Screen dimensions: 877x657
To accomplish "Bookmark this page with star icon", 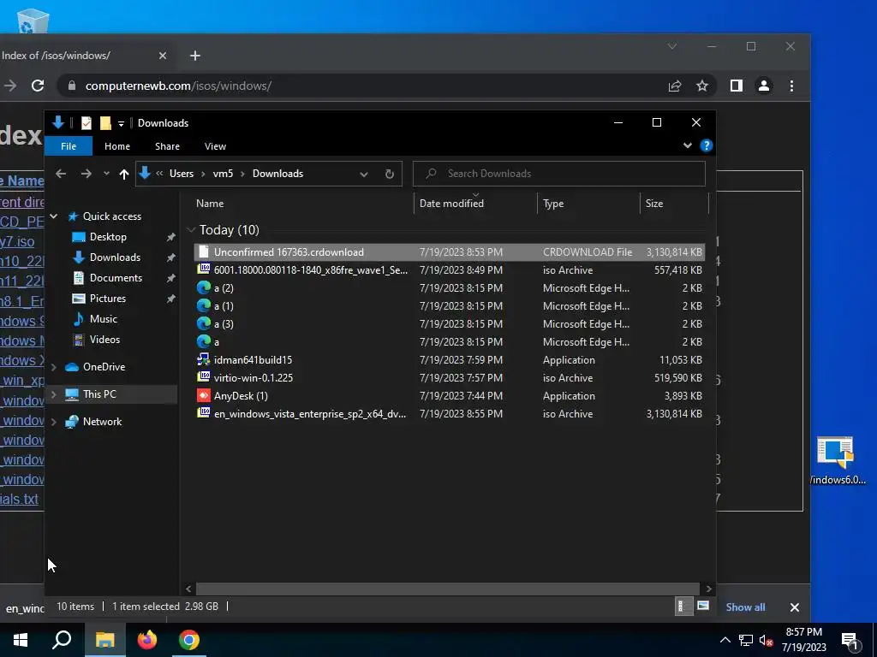I will coord(702,86).
